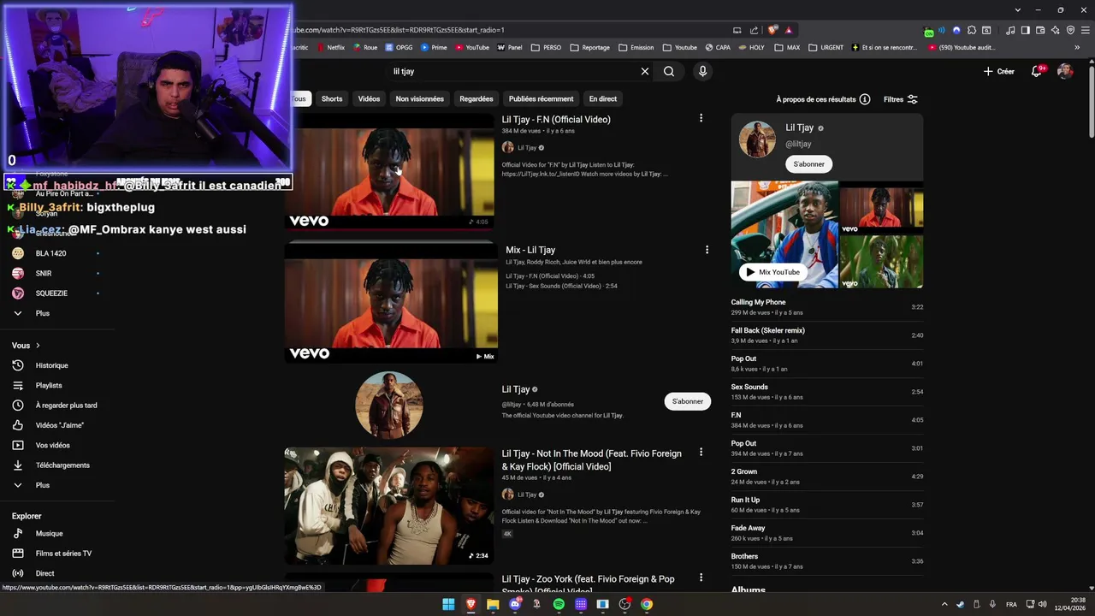Select the Regardées filter chip
The height and width of the screenshot is (616, 1095).
pyautogui.click(x=476, y=98)
